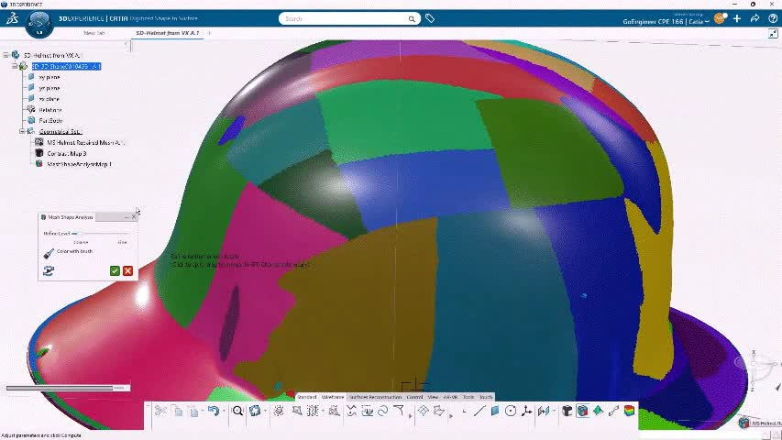Switch to the View toolbar tab

tap(433, 397)
